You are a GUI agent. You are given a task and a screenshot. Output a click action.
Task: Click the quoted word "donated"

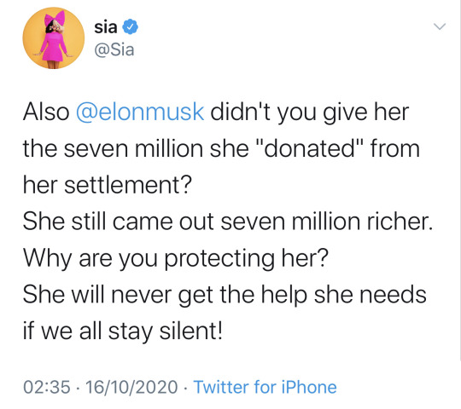pos(311,148)
